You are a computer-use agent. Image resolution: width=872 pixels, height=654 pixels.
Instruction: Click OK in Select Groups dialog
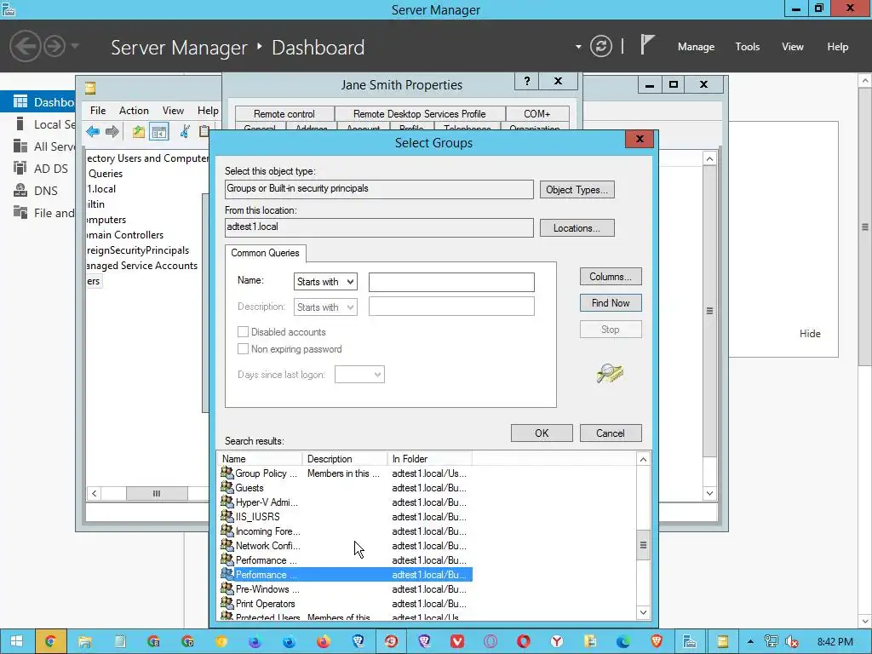[x=542, y=433]
